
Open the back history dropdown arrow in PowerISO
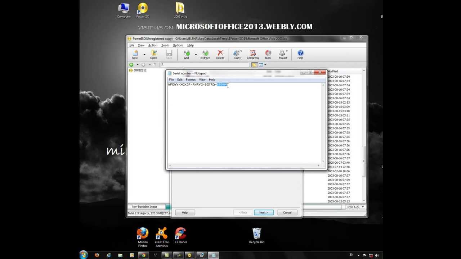[137, 65]
